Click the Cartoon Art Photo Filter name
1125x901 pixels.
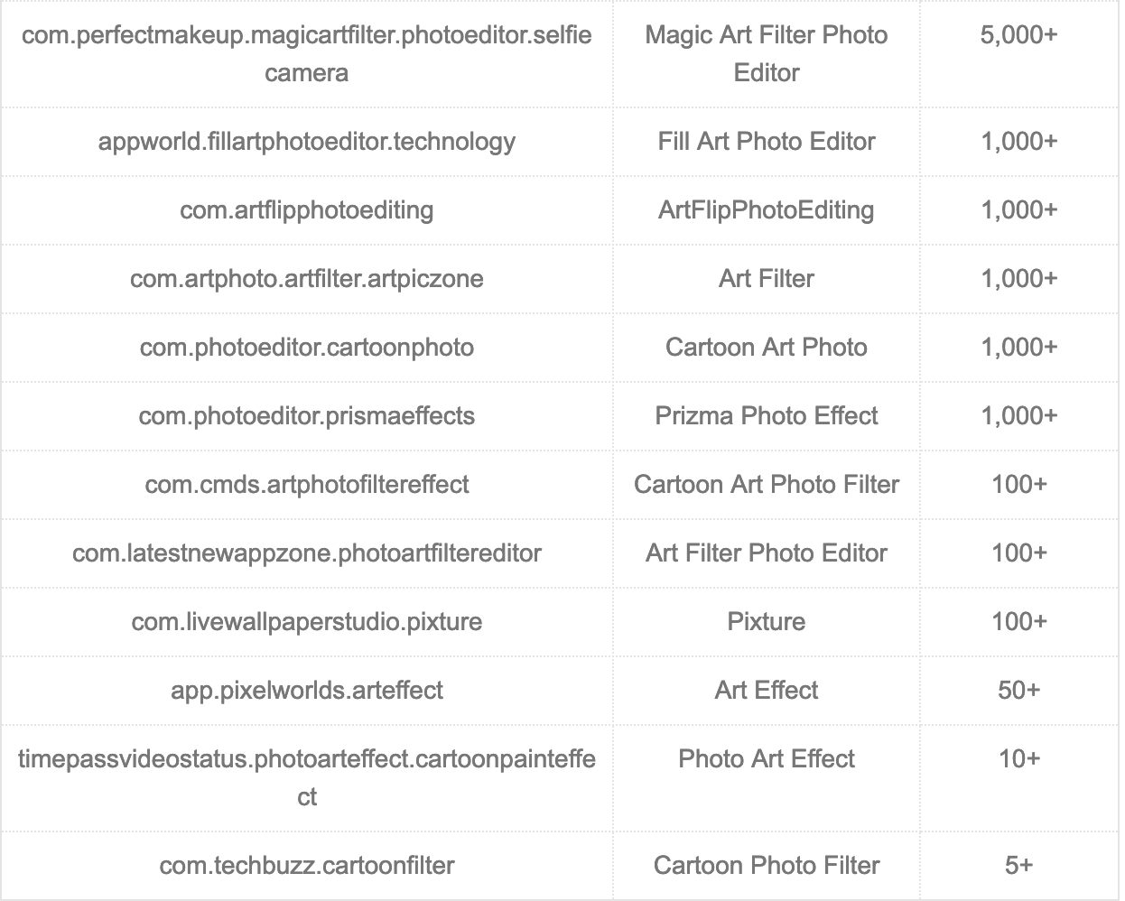[766, 485]
